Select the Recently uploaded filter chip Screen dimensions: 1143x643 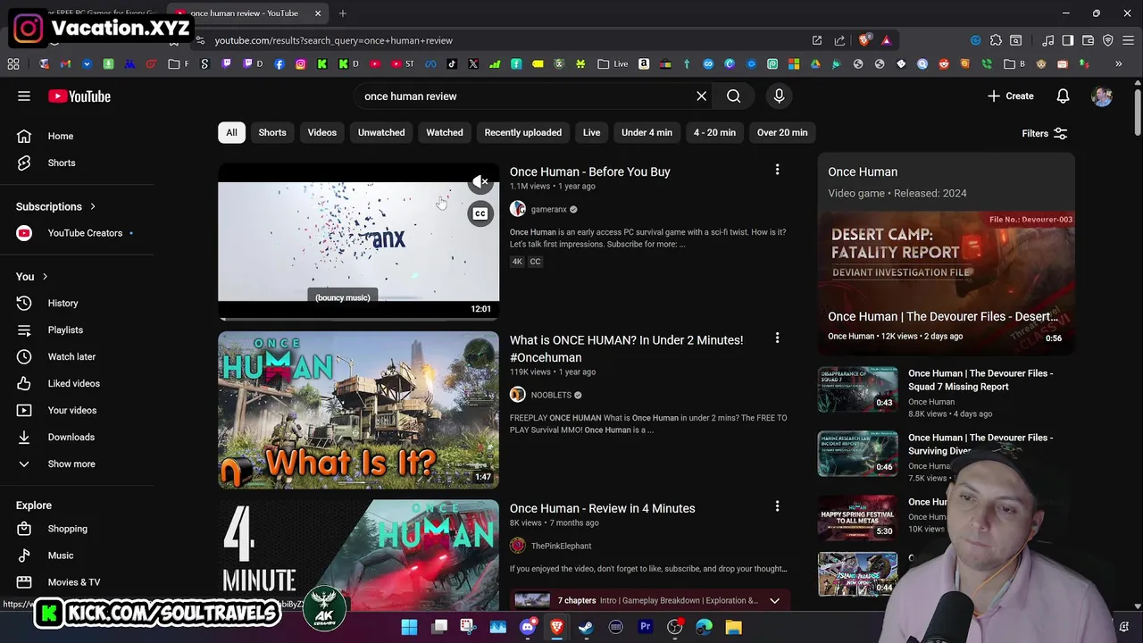(523, 132)
